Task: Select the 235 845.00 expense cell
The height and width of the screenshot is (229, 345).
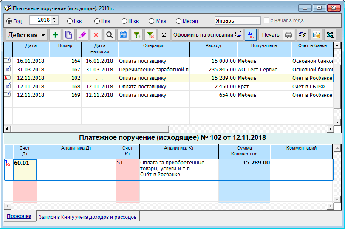Action: [213, 70]
